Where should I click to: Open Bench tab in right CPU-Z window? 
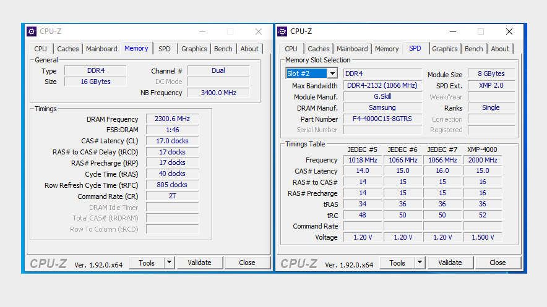tap(473, 49)
